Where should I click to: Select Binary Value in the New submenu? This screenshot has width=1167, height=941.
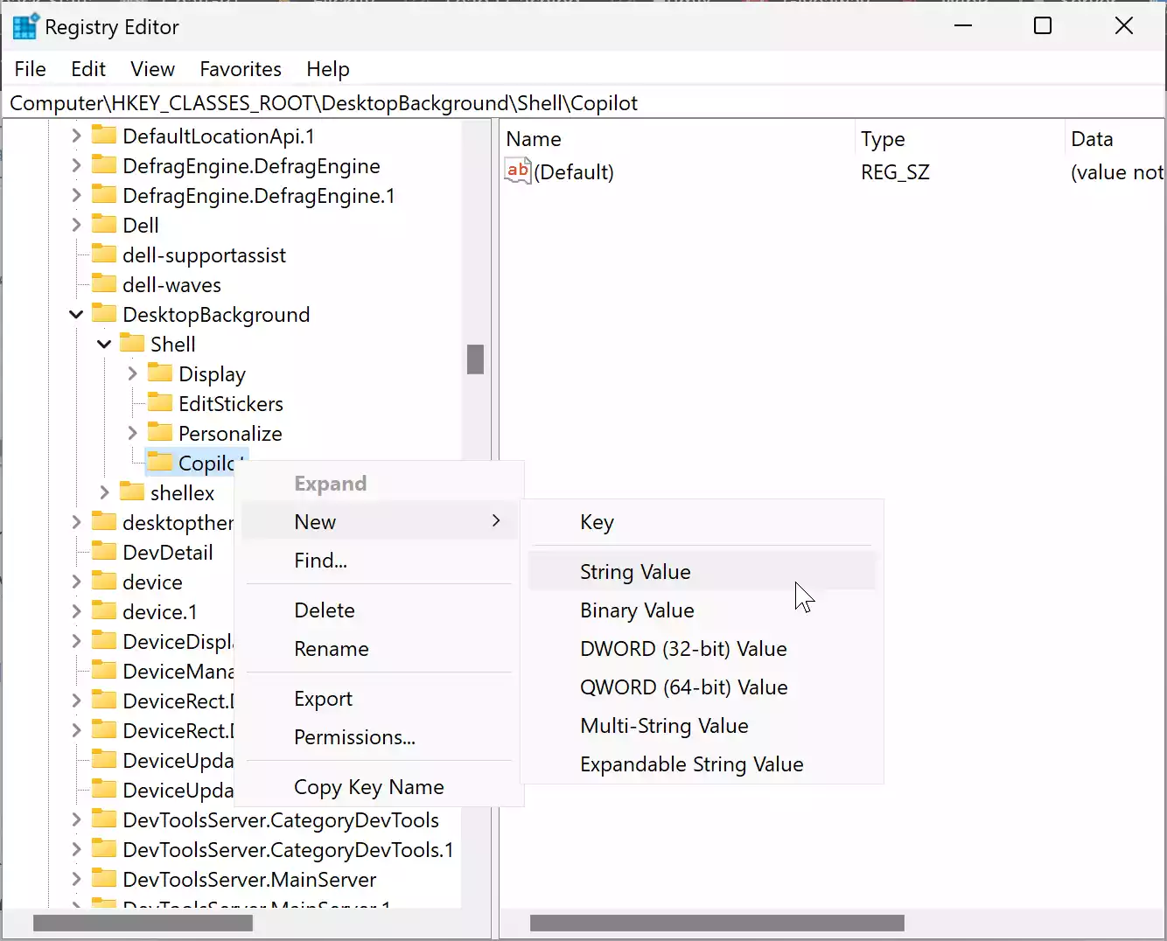[702, 610]
